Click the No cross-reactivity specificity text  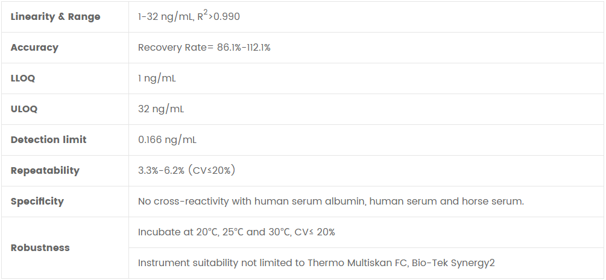(x=330, y=202)
